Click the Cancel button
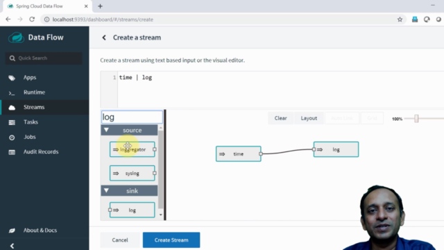444x250 pixels. 120,240
